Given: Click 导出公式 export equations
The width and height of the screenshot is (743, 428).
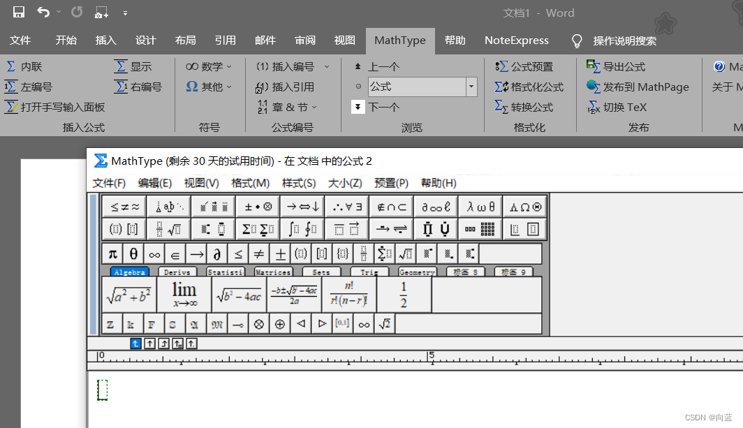Looking at the screenshot, I should (616, 67).
